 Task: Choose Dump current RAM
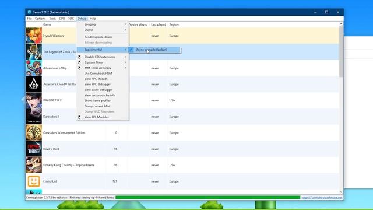pos(103,106)
